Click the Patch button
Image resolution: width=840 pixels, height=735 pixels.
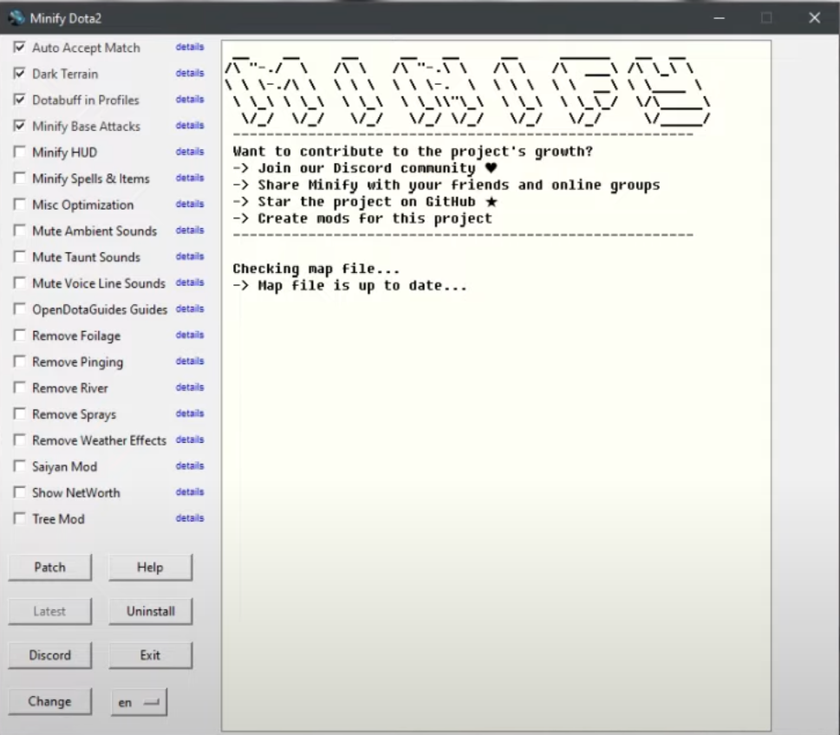pyautogui.click(x=49, y=568)
